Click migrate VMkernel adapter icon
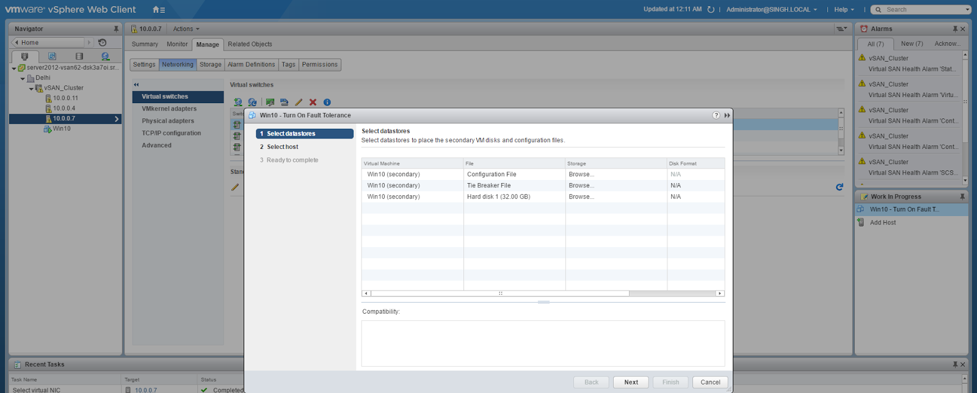 284,103
